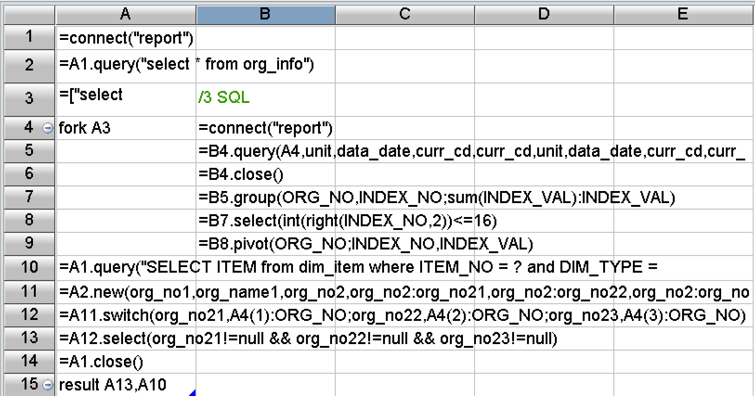Image resolution: width=755 pixels, height=396 pixels.
Task: Select column B header
Action: [266, 15]
